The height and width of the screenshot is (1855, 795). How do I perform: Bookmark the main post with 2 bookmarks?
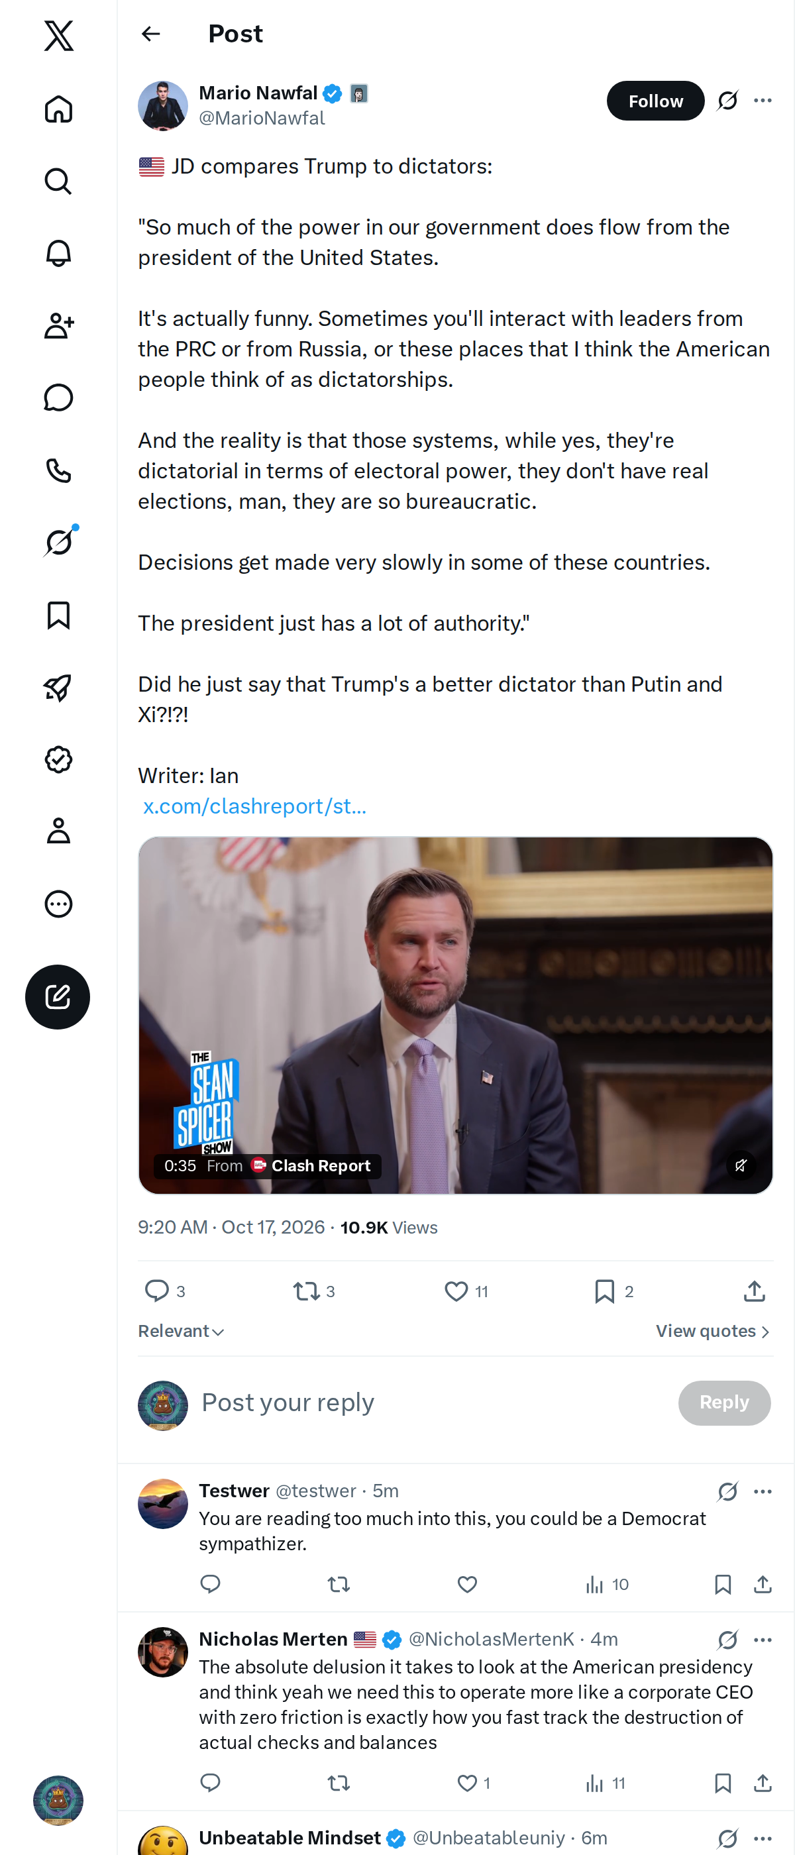pyautogui.click(x=605, y=1291)
